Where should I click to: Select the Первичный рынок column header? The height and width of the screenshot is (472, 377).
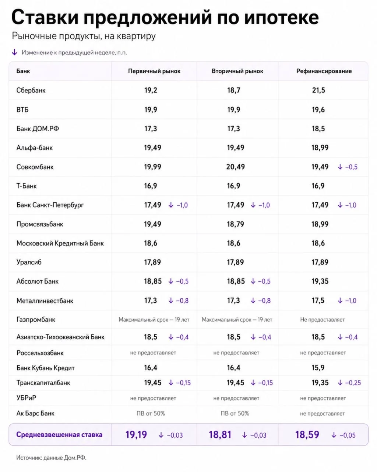(x=154, y=71)
